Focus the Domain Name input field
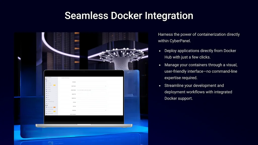The image size is (258, 145). [x=91, y=90]
